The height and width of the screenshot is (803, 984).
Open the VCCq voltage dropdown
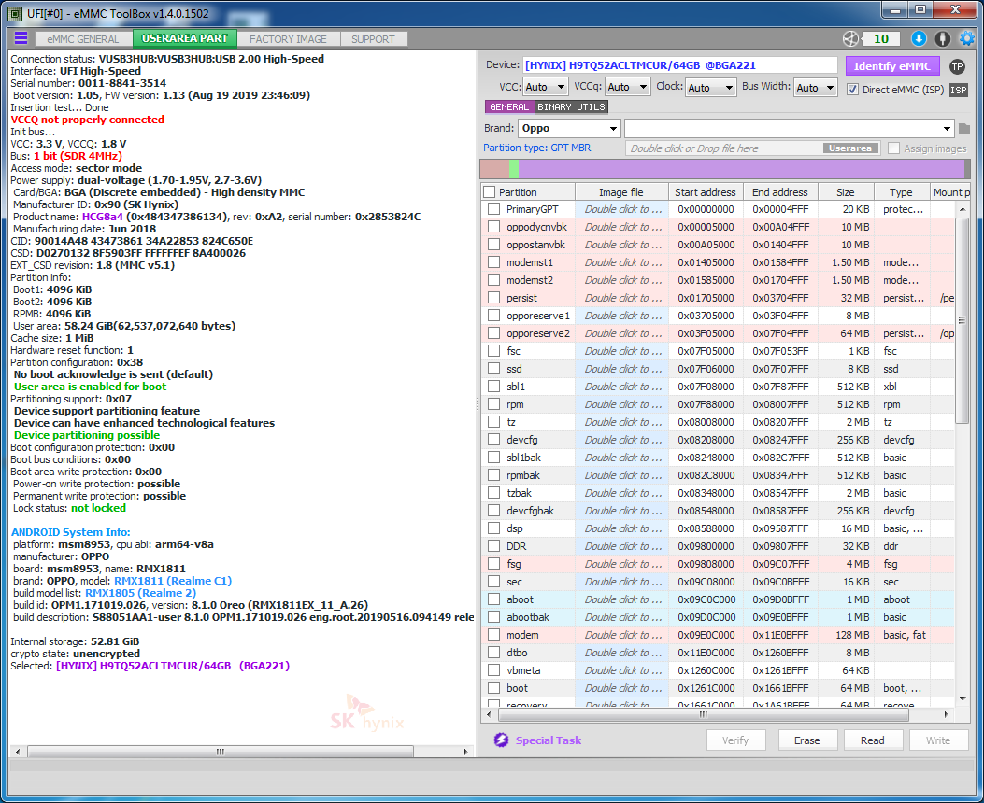point(628,87)
